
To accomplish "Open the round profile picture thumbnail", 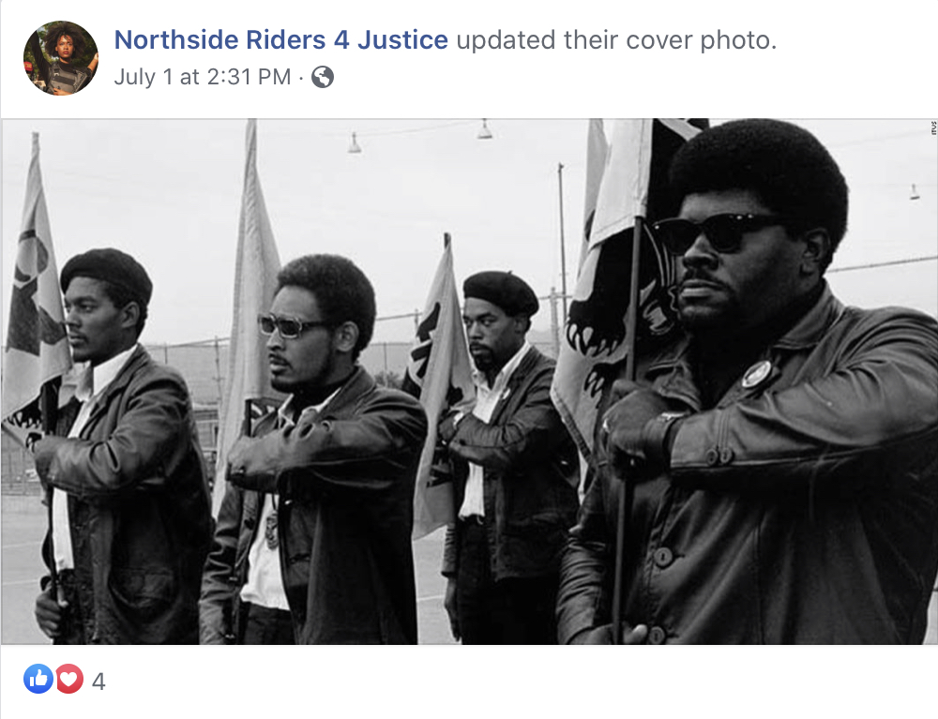I will coord(60,58).
